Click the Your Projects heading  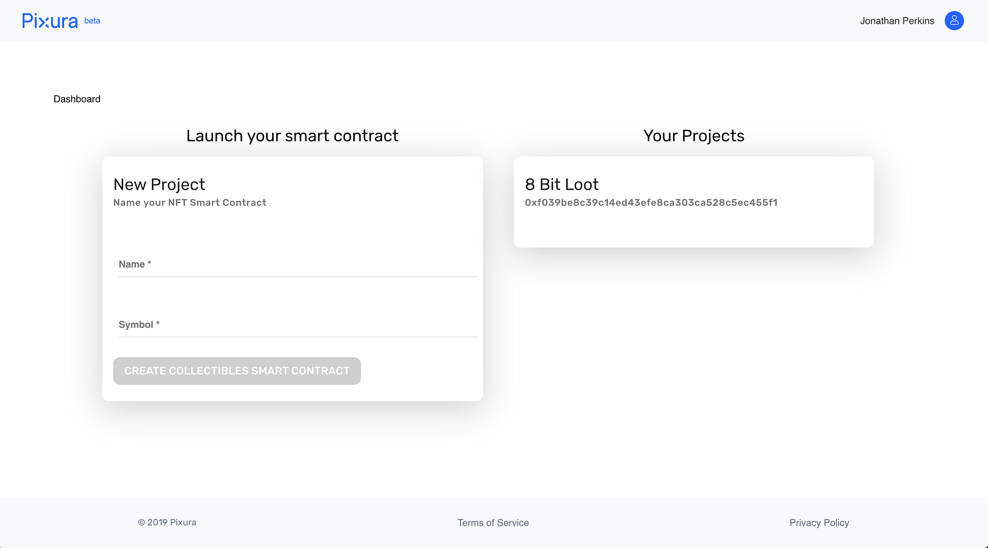click(x=694, y=136)
